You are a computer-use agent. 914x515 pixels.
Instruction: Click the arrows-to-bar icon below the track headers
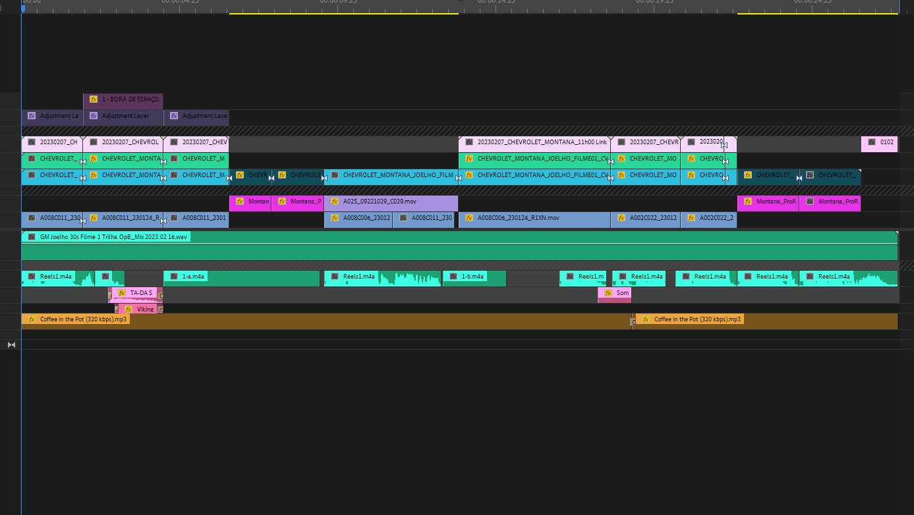click(11, 344)
